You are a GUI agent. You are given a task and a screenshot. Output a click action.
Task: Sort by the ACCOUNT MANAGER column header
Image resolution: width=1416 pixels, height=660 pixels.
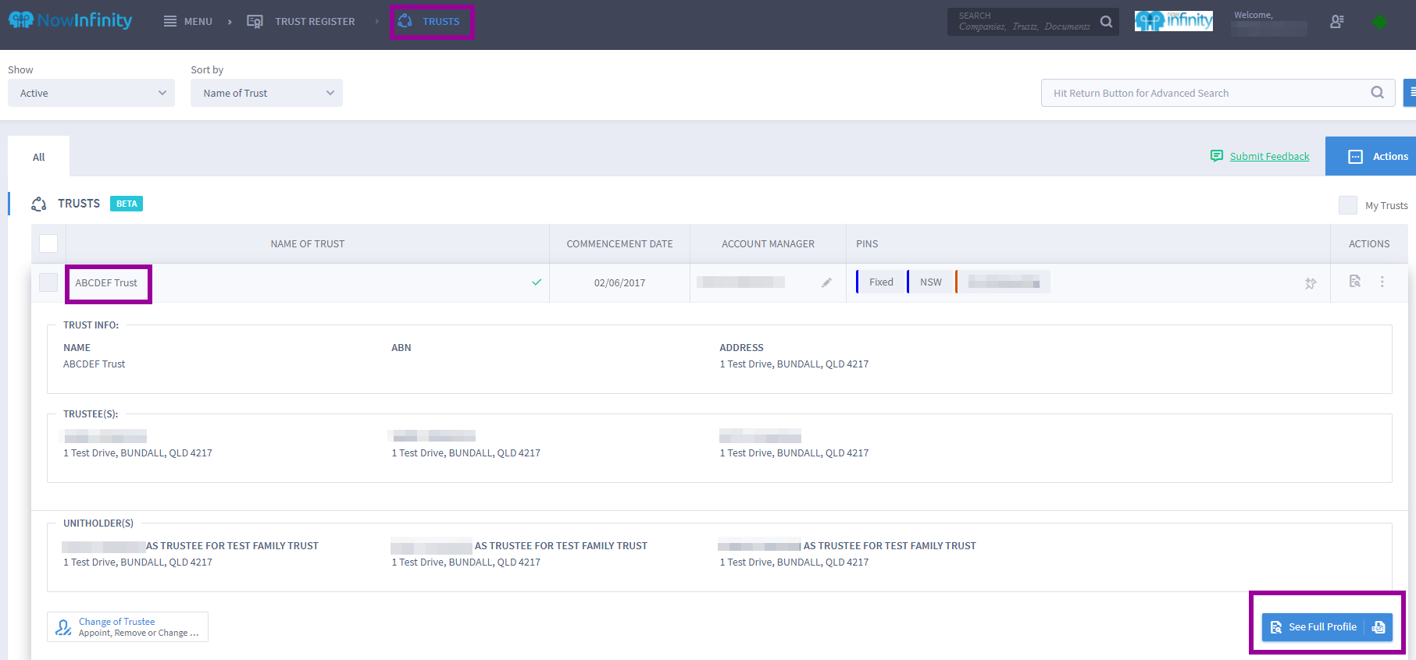pos(768,244)
